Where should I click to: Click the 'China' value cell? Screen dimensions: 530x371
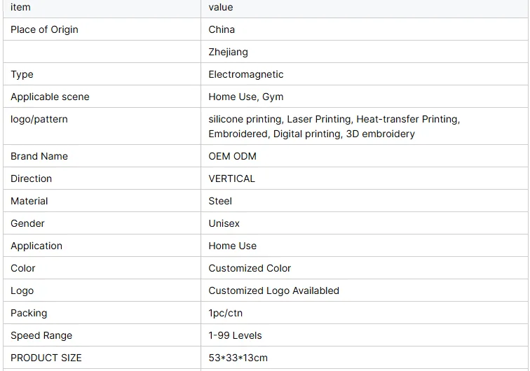(x=365, y=29)
